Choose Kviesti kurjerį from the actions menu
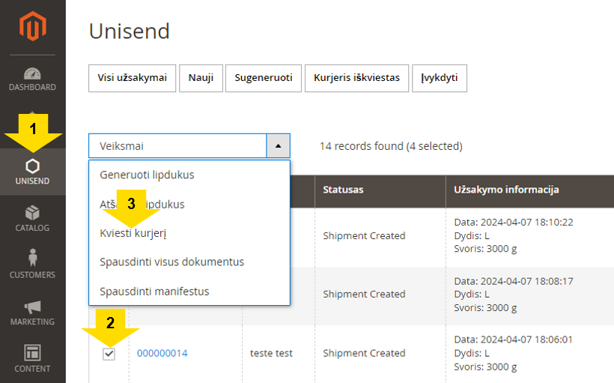The image size is (614, 383). [x=133, y=233]
